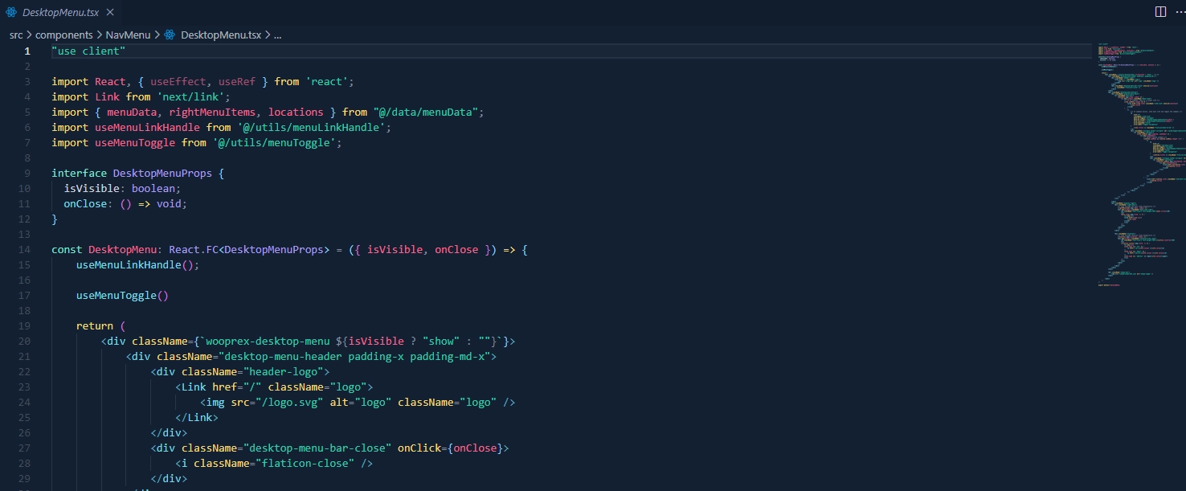Click the chevron after src in breadcrumb
The height and width of the screenshot is (491, 1186).
(x=29, y=35)
